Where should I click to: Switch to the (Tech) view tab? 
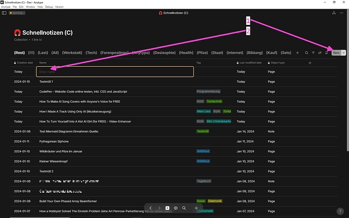pos(91,53)
